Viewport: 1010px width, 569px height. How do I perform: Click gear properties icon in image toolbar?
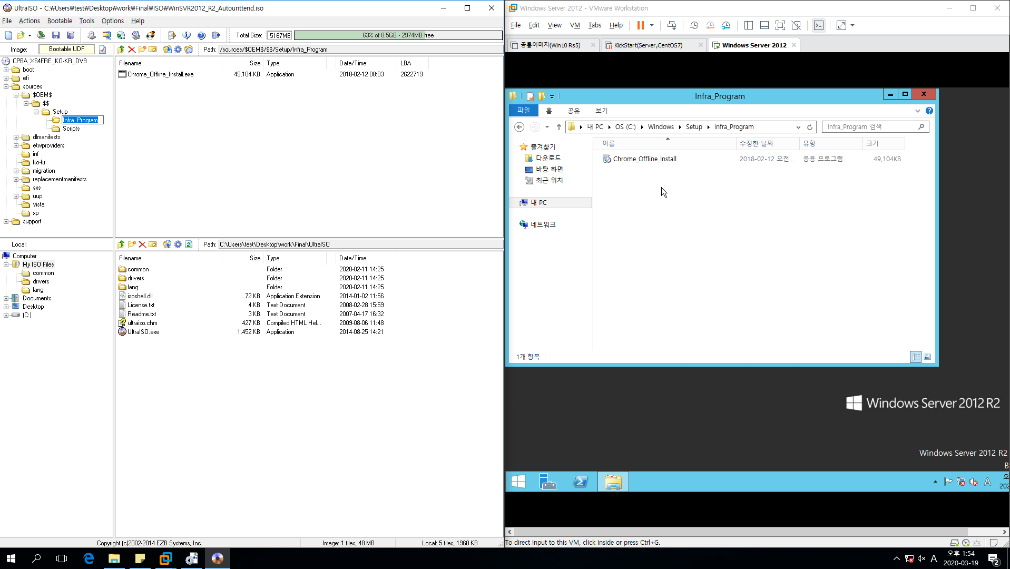(x=178, y=50)
